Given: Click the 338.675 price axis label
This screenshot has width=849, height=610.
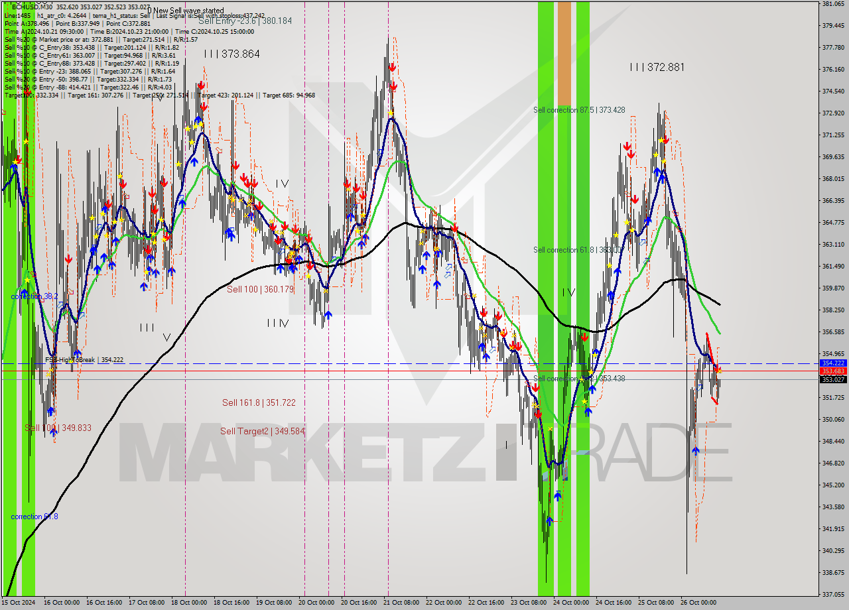Looking at the screenshot, I should (x=833, y=572).
